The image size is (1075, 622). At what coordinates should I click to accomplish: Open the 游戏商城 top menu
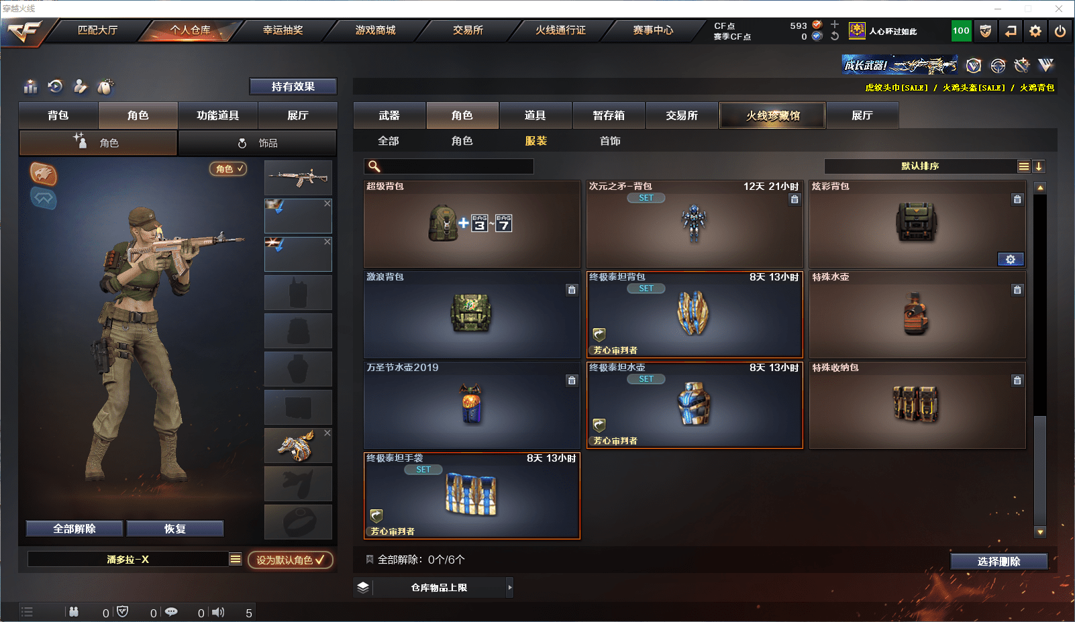[x=375, y=30]
